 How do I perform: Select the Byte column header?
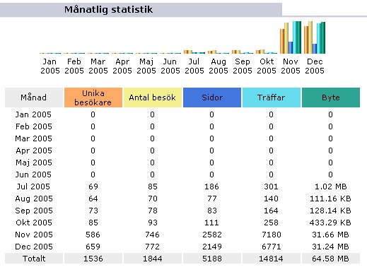331,97
